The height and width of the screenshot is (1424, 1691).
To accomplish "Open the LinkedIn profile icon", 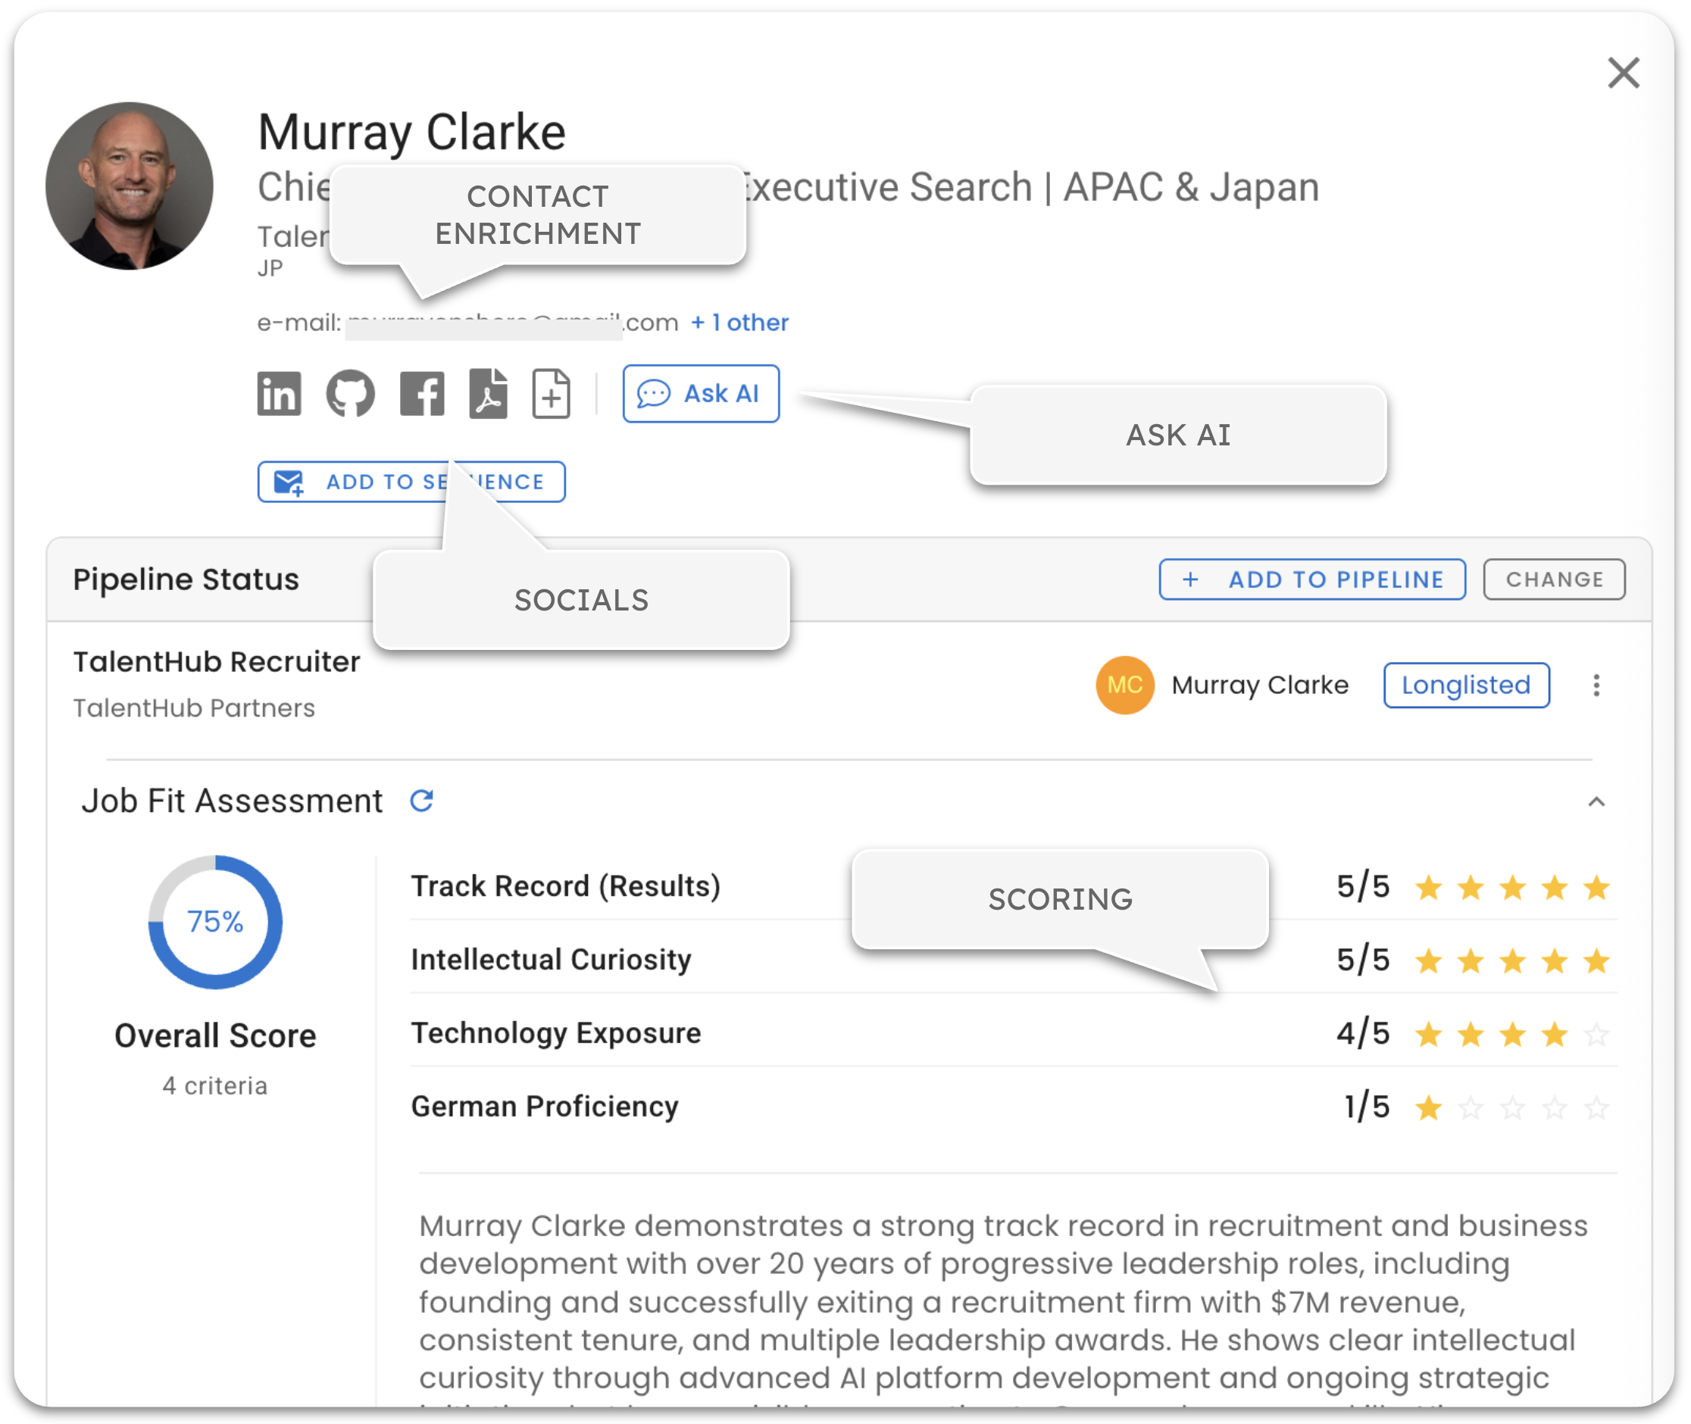I will click(x=279, y=394).
